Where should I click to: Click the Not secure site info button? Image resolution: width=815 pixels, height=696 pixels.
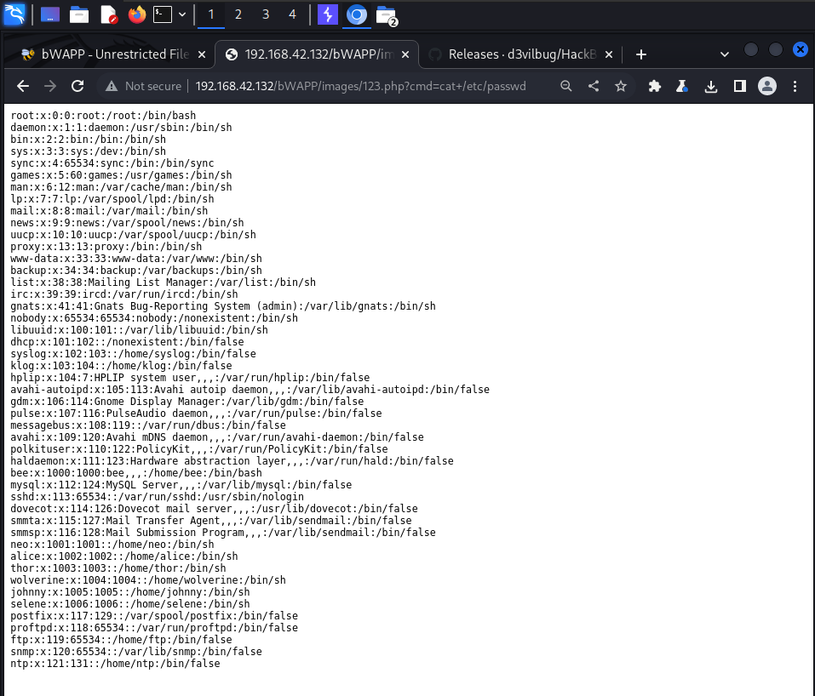tap(143, 86)
